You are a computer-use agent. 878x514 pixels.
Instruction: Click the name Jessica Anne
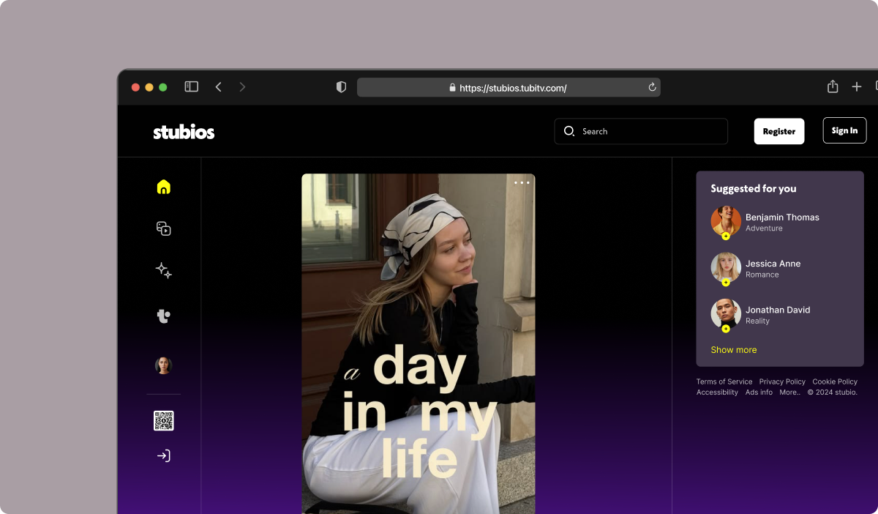point(773,264)
